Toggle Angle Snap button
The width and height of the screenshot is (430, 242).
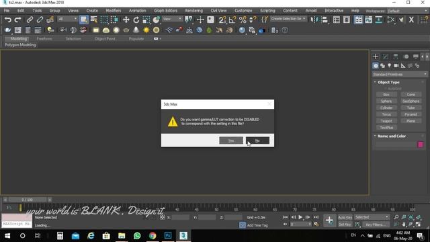[232, 19]
